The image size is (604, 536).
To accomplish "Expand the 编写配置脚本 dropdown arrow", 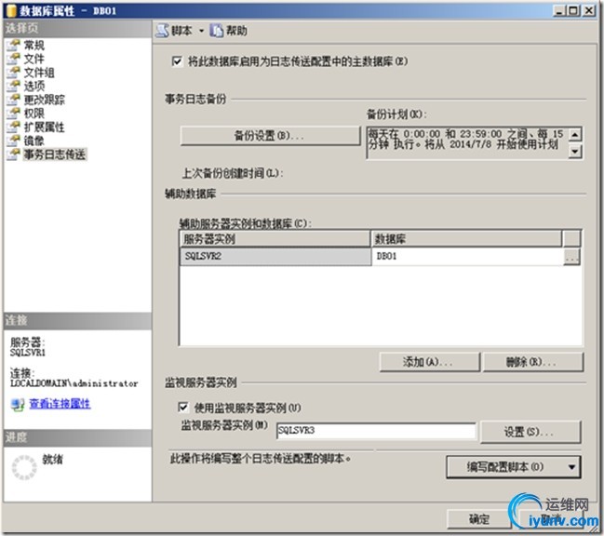I will point(571,467).
